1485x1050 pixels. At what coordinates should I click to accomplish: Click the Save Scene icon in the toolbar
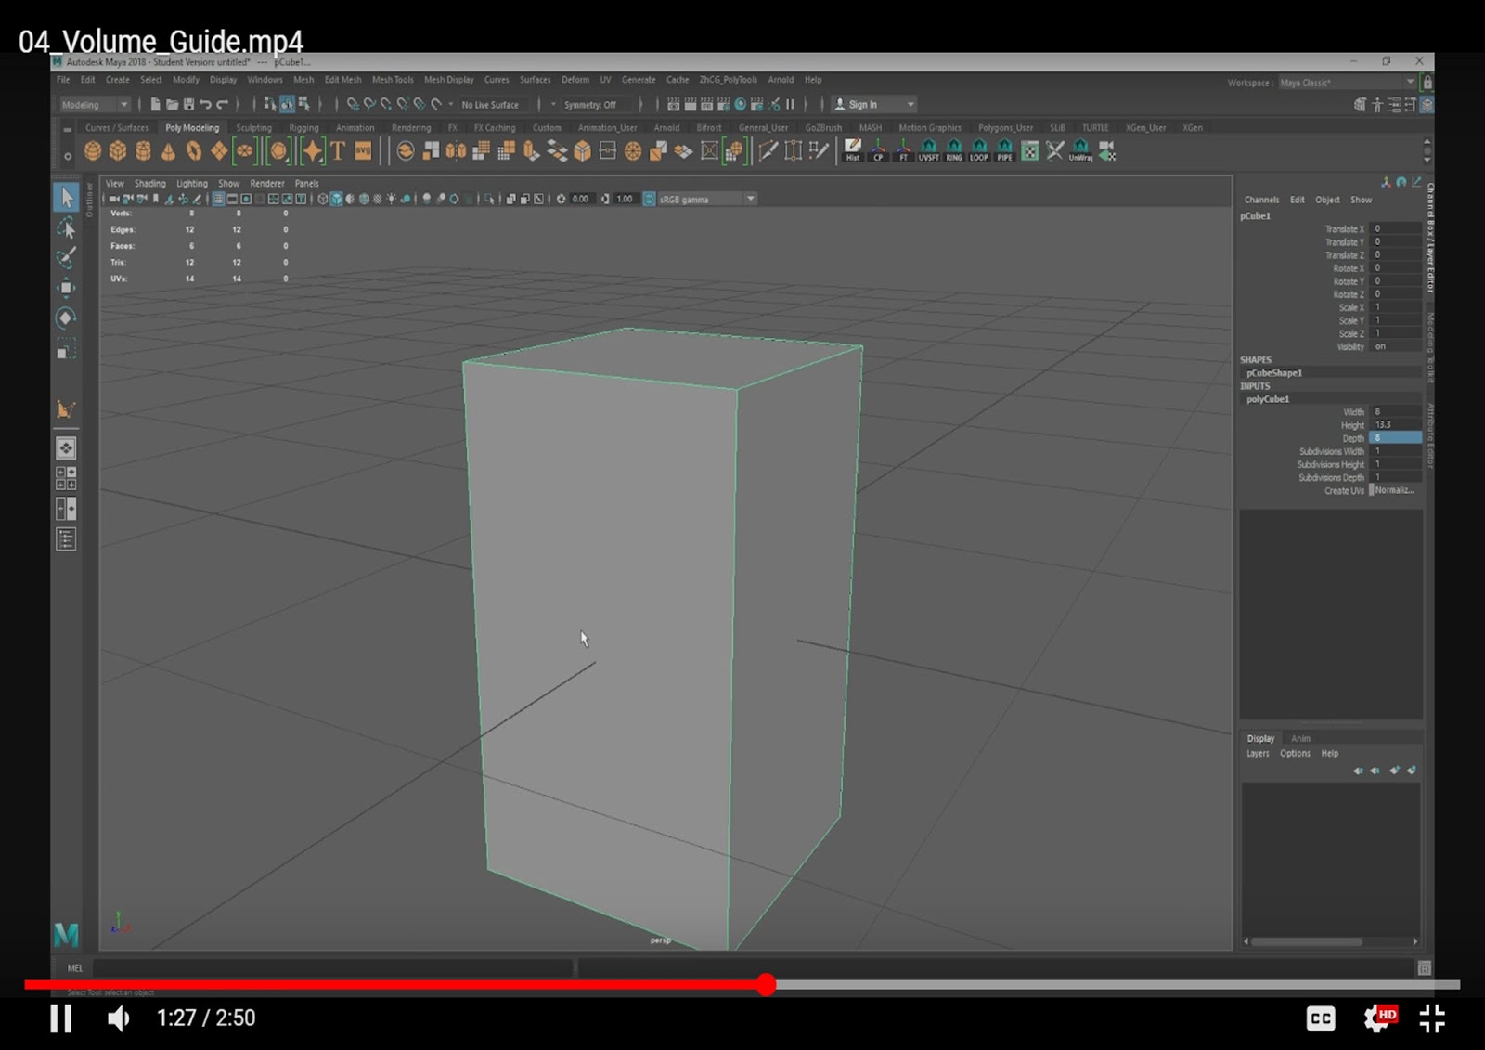coord(187,104)
